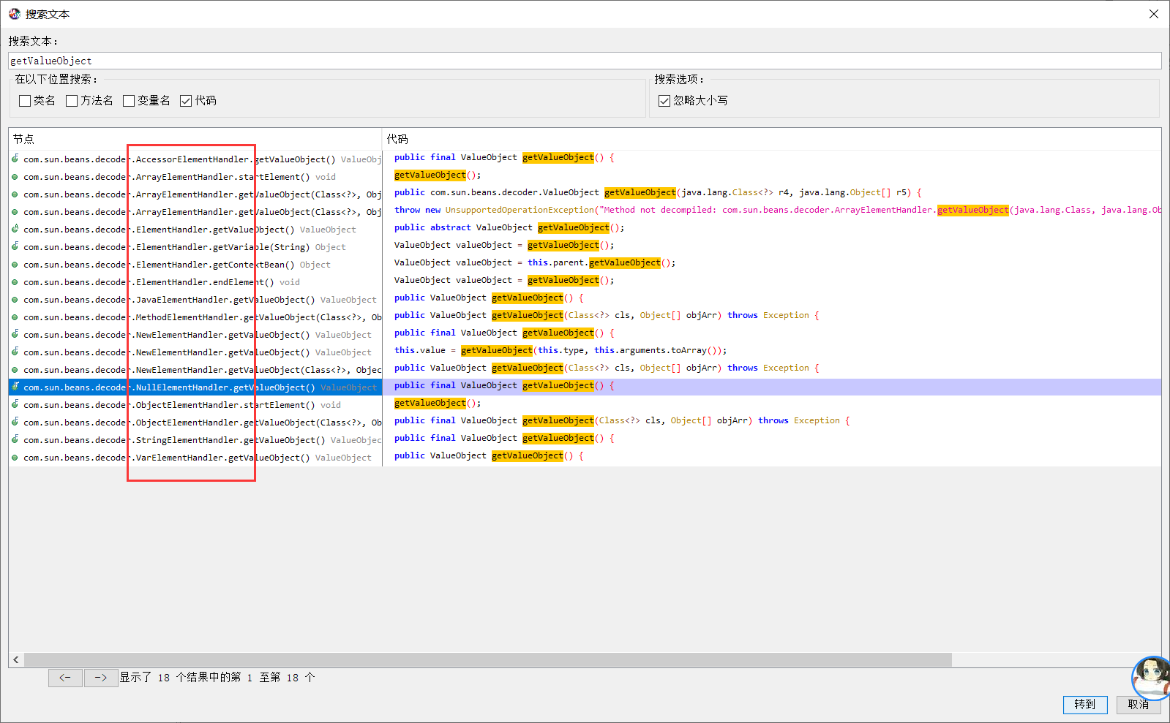This screenshot has width=1170, height=723.
Task: Click green icon beside ArrayElementHandler.startElement row
Action: (15, 177)
